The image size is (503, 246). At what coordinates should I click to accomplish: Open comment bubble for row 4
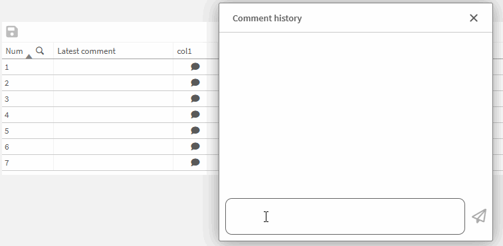coord(195,114)
